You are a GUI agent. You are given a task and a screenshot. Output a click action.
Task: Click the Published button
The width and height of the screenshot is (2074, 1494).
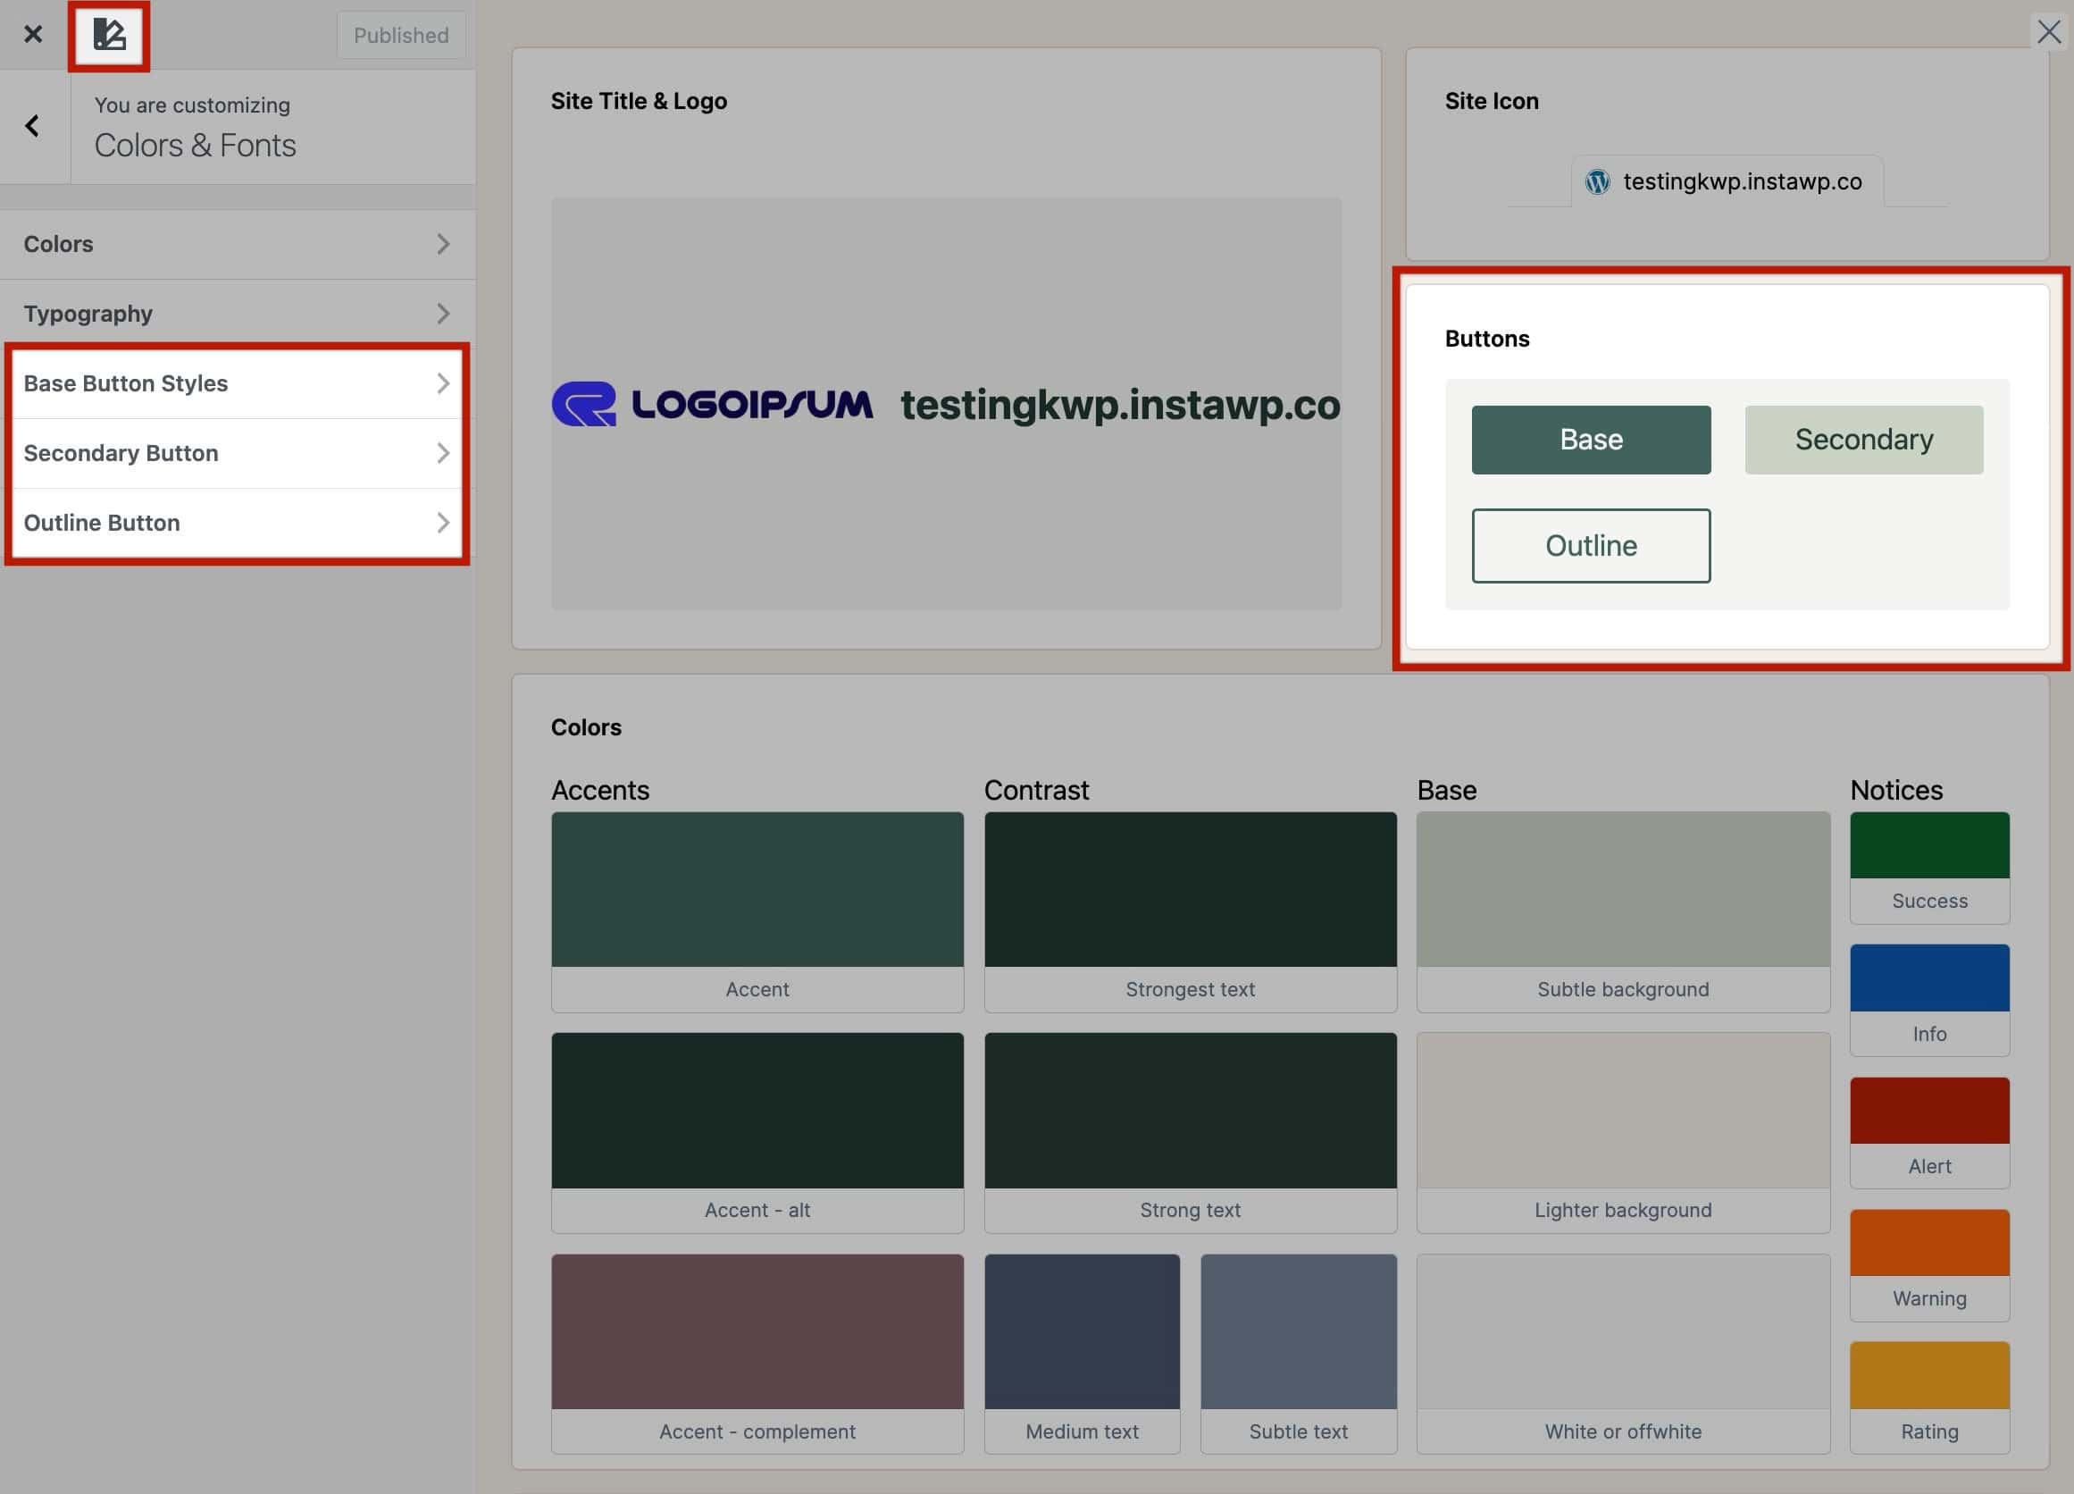point(400,36)
